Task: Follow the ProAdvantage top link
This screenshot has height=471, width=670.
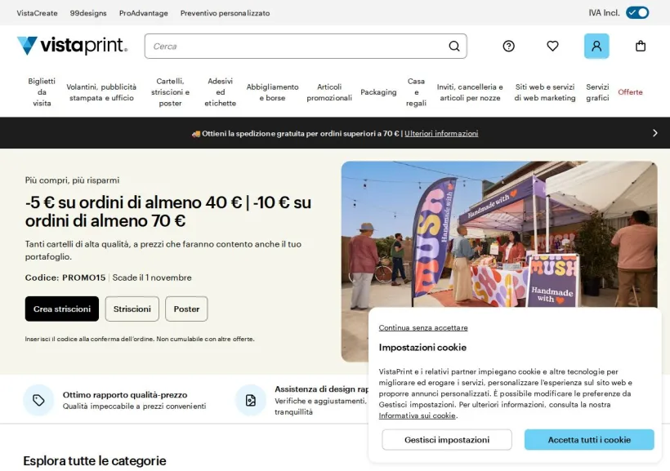Action: click(x=144, y=13)
